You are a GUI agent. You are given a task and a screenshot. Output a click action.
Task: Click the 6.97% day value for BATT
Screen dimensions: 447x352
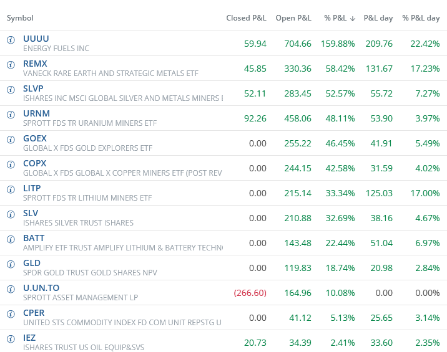427,243
